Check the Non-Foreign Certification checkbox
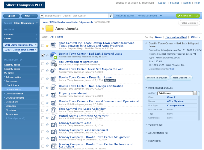 tap(43, 87)
